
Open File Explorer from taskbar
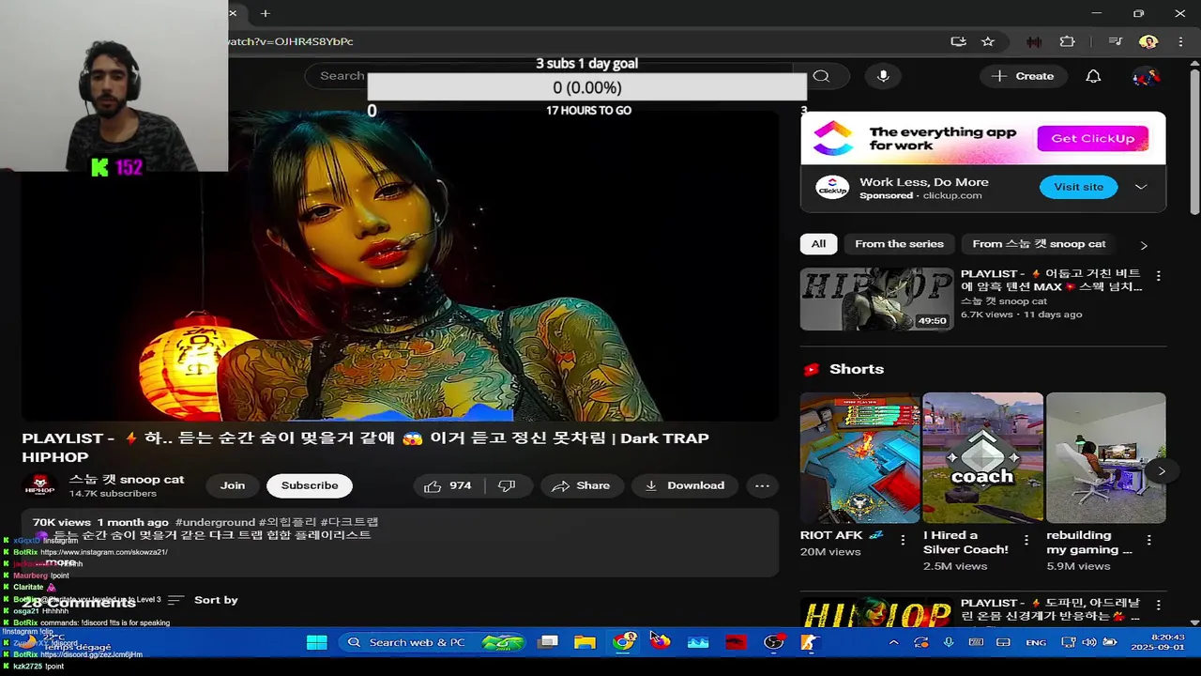(x=585, y=642)
